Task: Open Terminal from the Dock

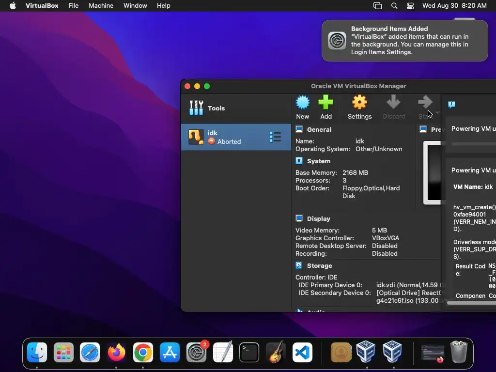Action: 249,353
